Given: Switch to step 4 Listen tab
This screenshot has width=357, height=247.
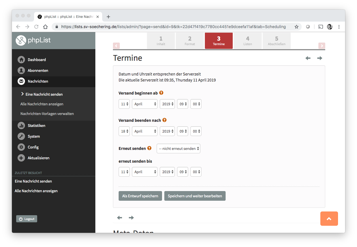Looking at the screenshot, I should tap(247, 41).
